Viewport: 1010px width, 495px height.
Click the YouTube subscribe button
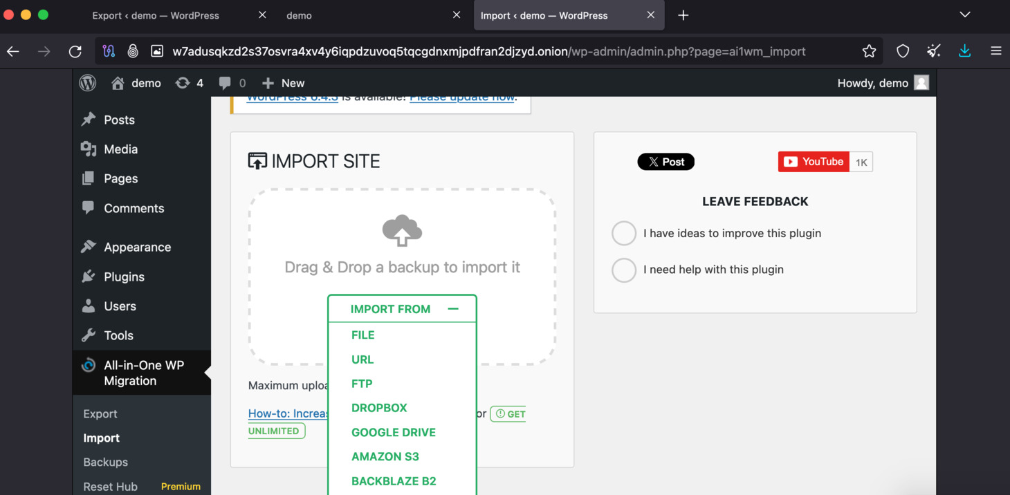pyautogui.click(x=814, y=162)
